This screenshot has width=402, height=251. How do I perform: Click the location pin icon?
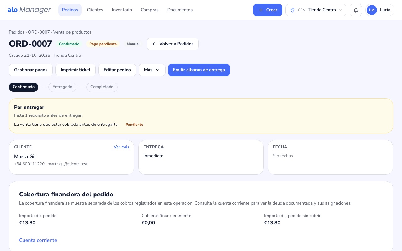[x=292, y=10]
